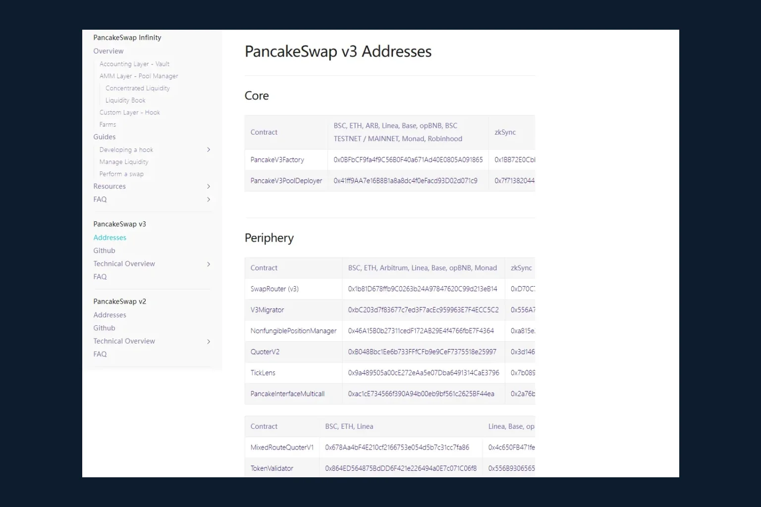Click the "PancakeSwap v3 Addresses" page title

[338, 51]
